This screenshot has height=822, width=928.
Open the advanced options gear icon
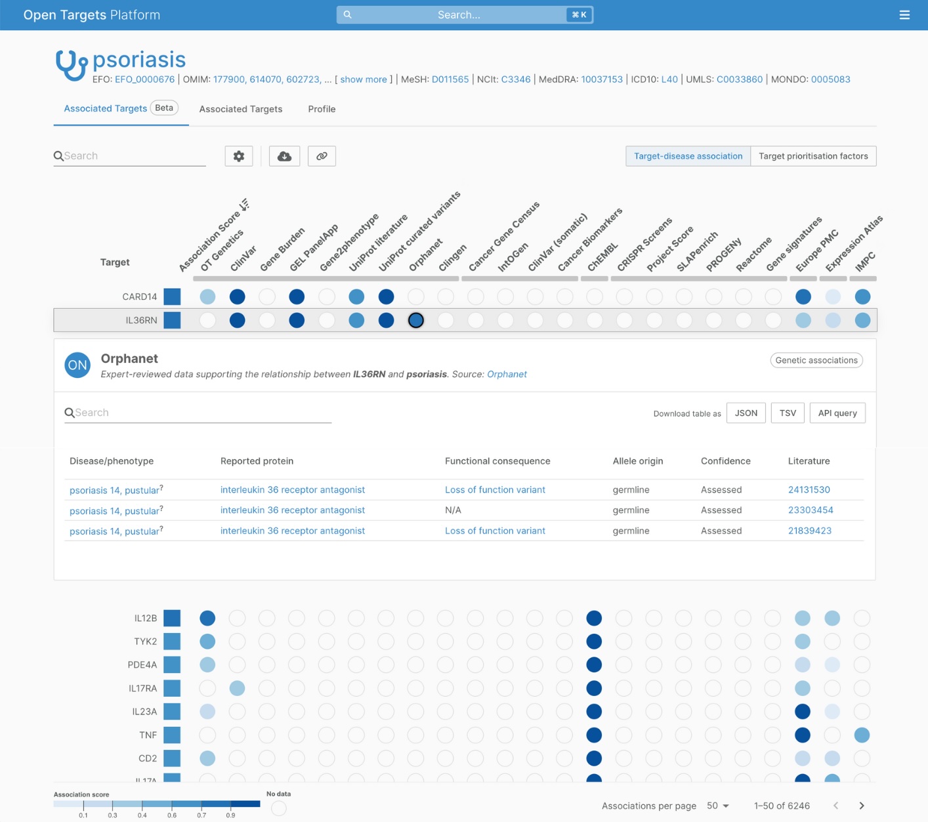tap(239, 155)
